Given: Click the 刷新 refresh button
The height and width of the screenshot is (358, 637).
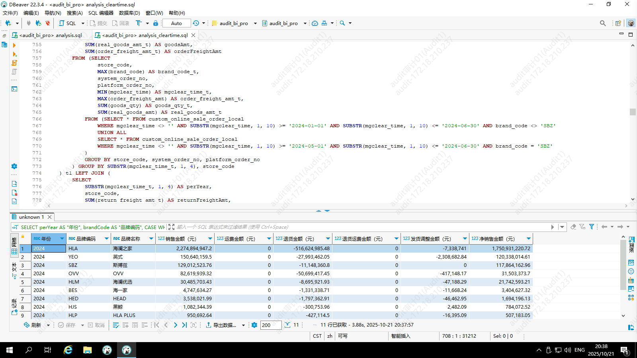Looking at the screenshot, I should click(33, 325).
